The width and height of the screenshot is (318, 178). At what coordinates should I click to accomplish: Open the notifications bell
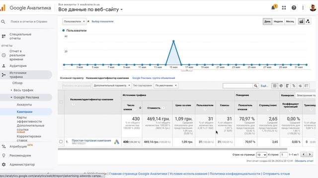[x=274, y=7]
